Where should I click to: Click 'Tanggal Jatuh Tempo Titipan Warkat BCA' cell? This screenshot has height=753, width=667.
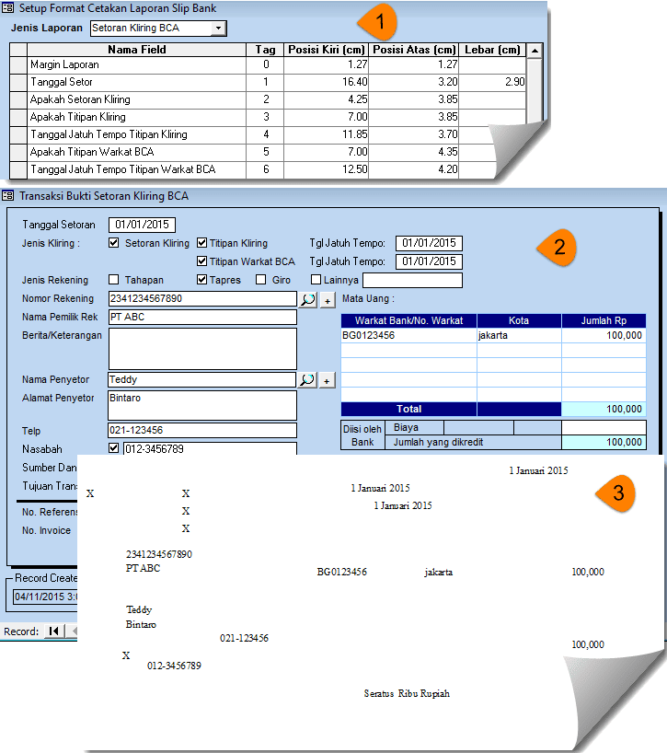[x=137, y=169]
